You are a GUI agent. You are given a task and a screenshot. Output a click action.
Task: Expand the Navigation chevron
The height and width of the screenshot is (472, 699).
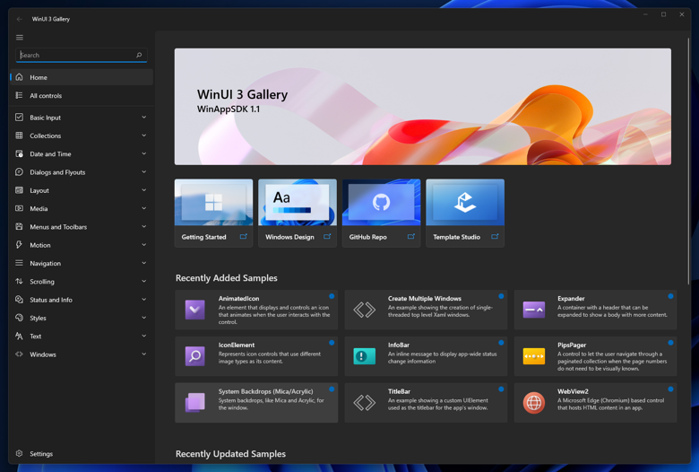click(x=144, y=263)
